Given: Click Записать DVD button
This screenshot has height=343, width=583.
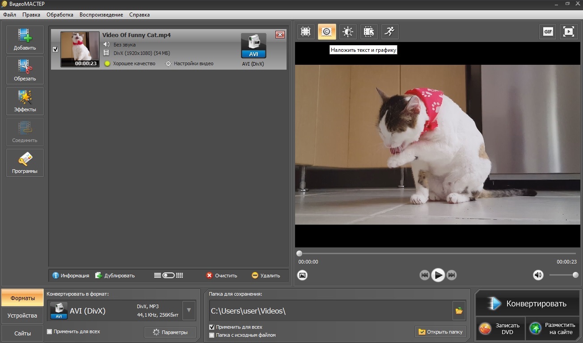Looking at the screenshot, I should point(500,329).
